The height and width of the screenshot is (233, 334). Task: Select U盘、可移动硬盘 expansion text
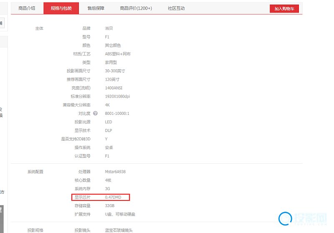click(120, 214)
